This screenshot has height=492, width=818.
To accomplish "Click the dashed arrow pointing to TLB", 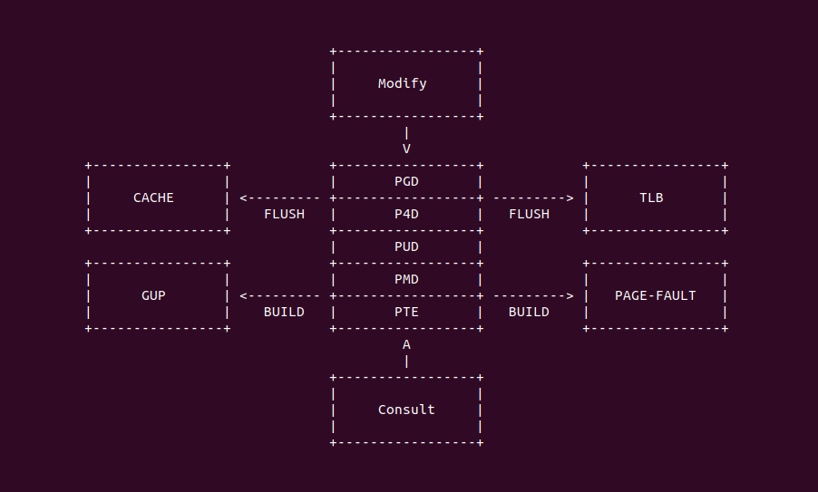I will (x=533, y=198).
